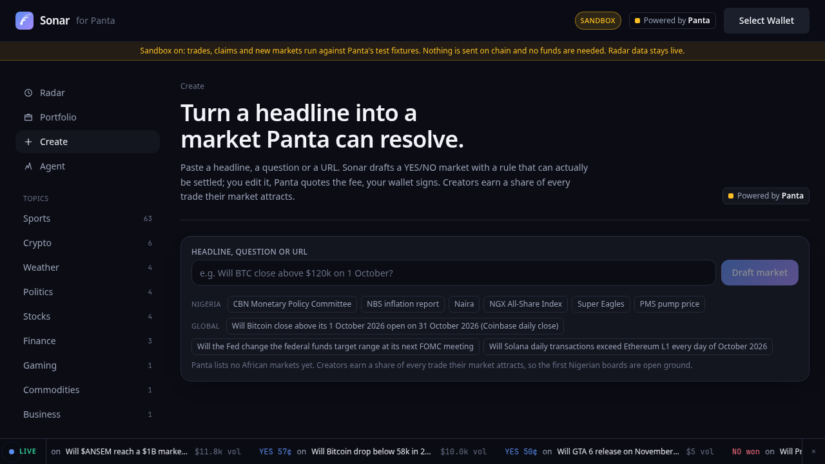Select Bitcoin close above October open suggestion

click(x=395, y=326)
